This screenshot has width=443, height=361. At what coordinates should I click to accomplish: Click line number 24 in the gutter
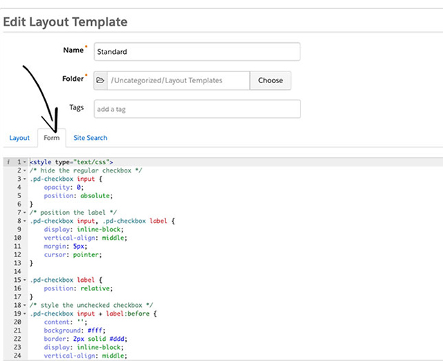point(17,355)
